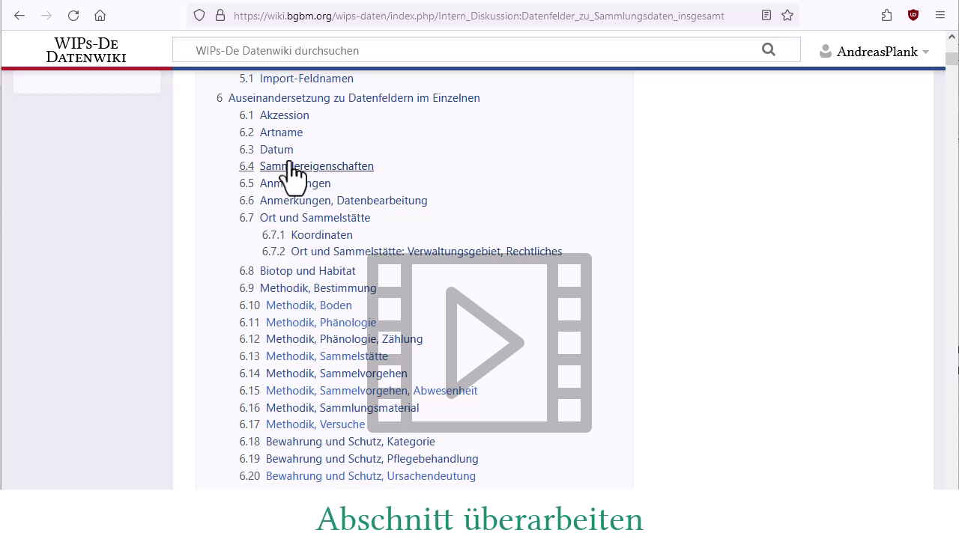
Task: Jump to 6.7.1 Koordinaten section
Action: click(321, 235)
